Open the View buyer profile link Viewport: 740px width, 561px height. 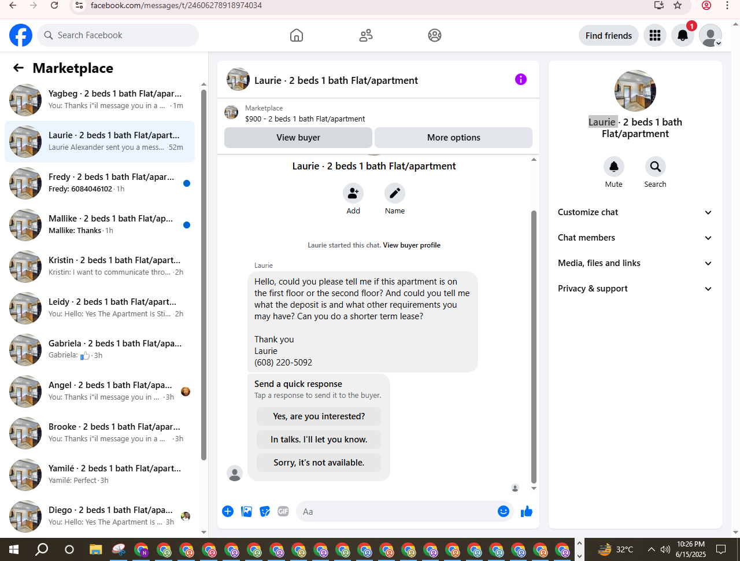412,245
